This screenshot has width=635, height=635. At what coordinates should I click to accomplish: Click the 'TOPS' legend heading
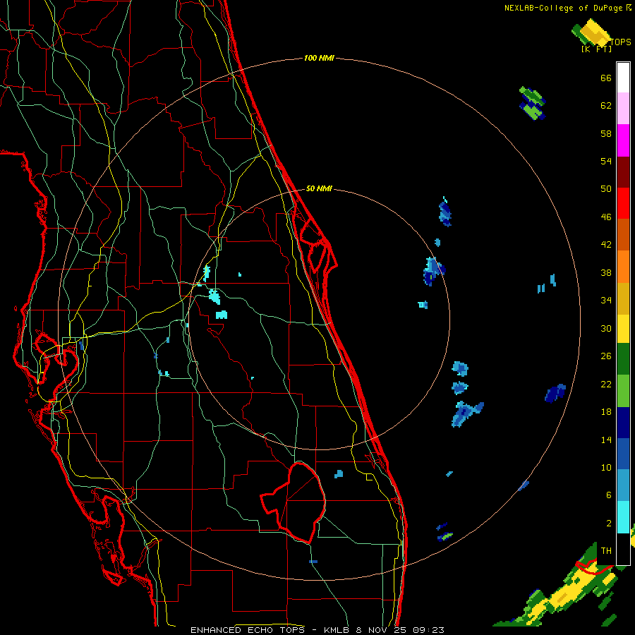tap(620, 42)
